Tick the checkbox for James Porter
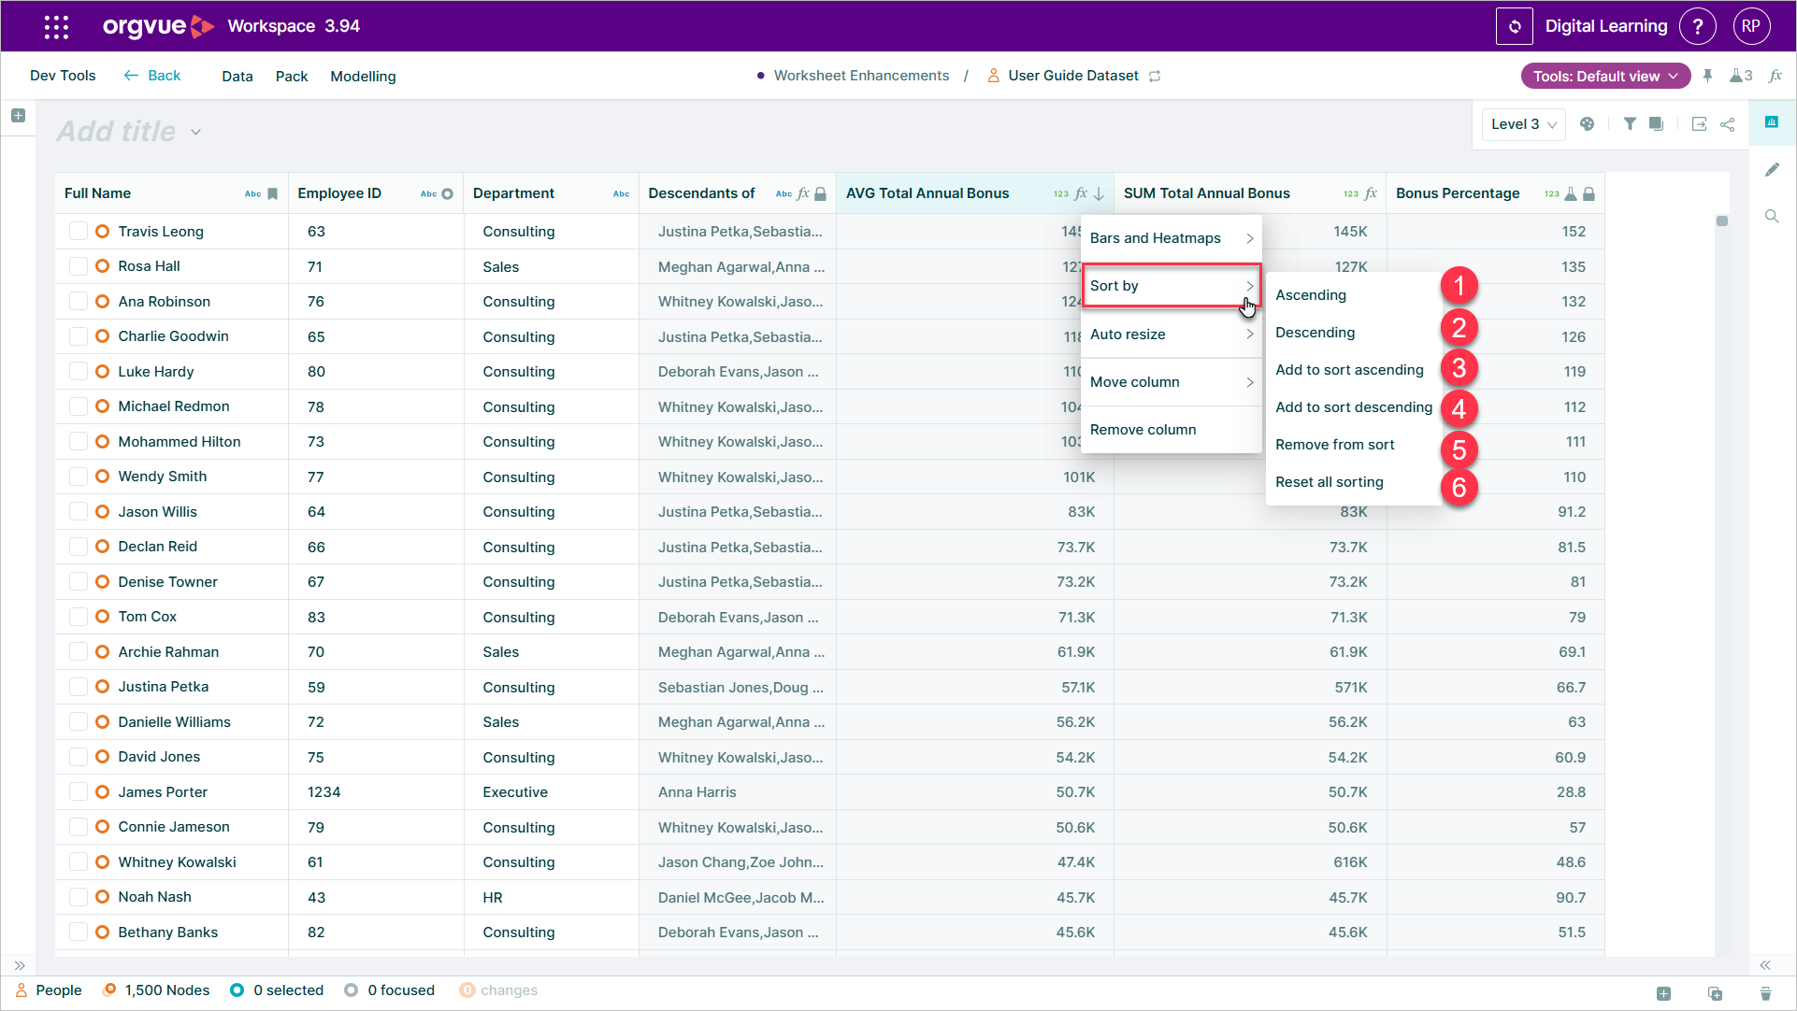The height and width of the screenshot is (1011, 1797). coord(79,792)
